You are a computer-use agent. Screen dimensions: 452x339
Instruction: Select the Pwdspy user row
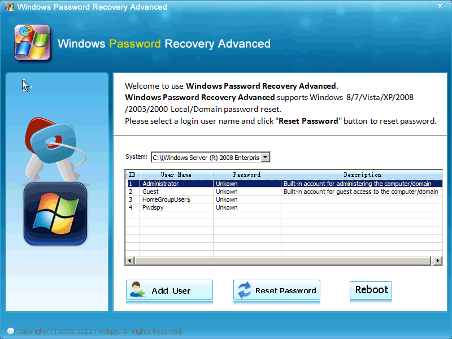tap(284, 207)
